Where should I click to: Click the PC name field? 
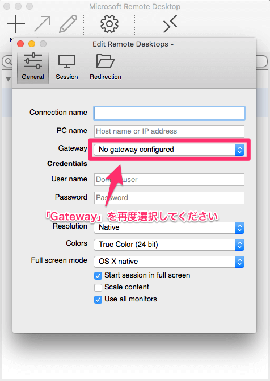(169, 131)
